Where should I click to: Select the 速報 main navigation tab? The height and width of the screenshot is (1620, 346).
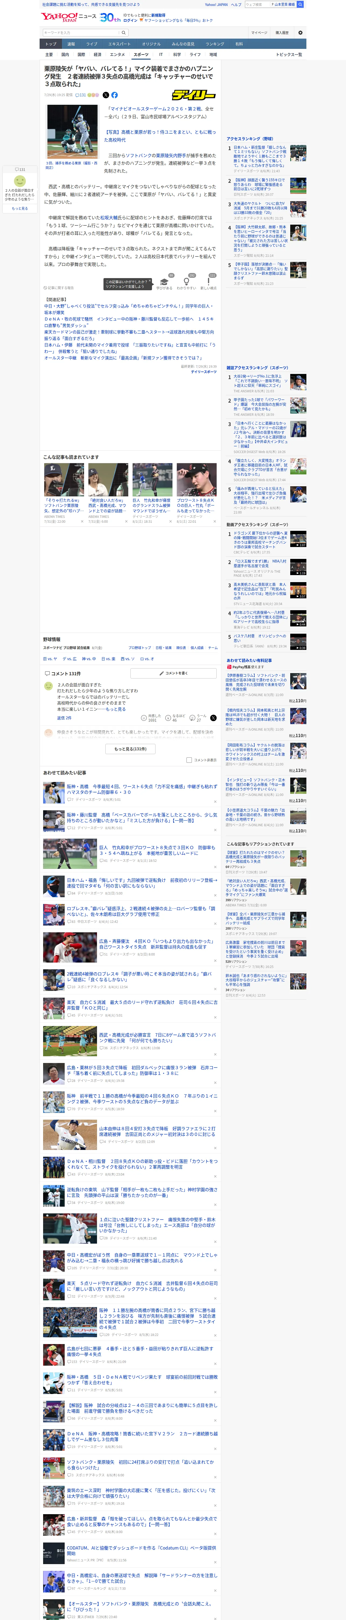[71, 44]
